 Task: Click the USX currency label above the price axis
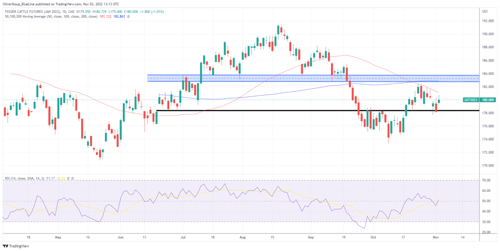click(485, 11)
